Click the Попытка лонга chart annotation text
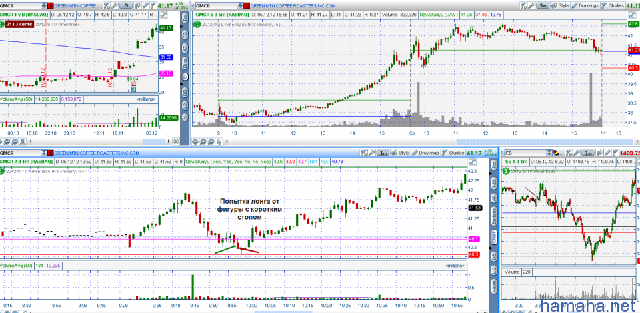 point(249,210)
